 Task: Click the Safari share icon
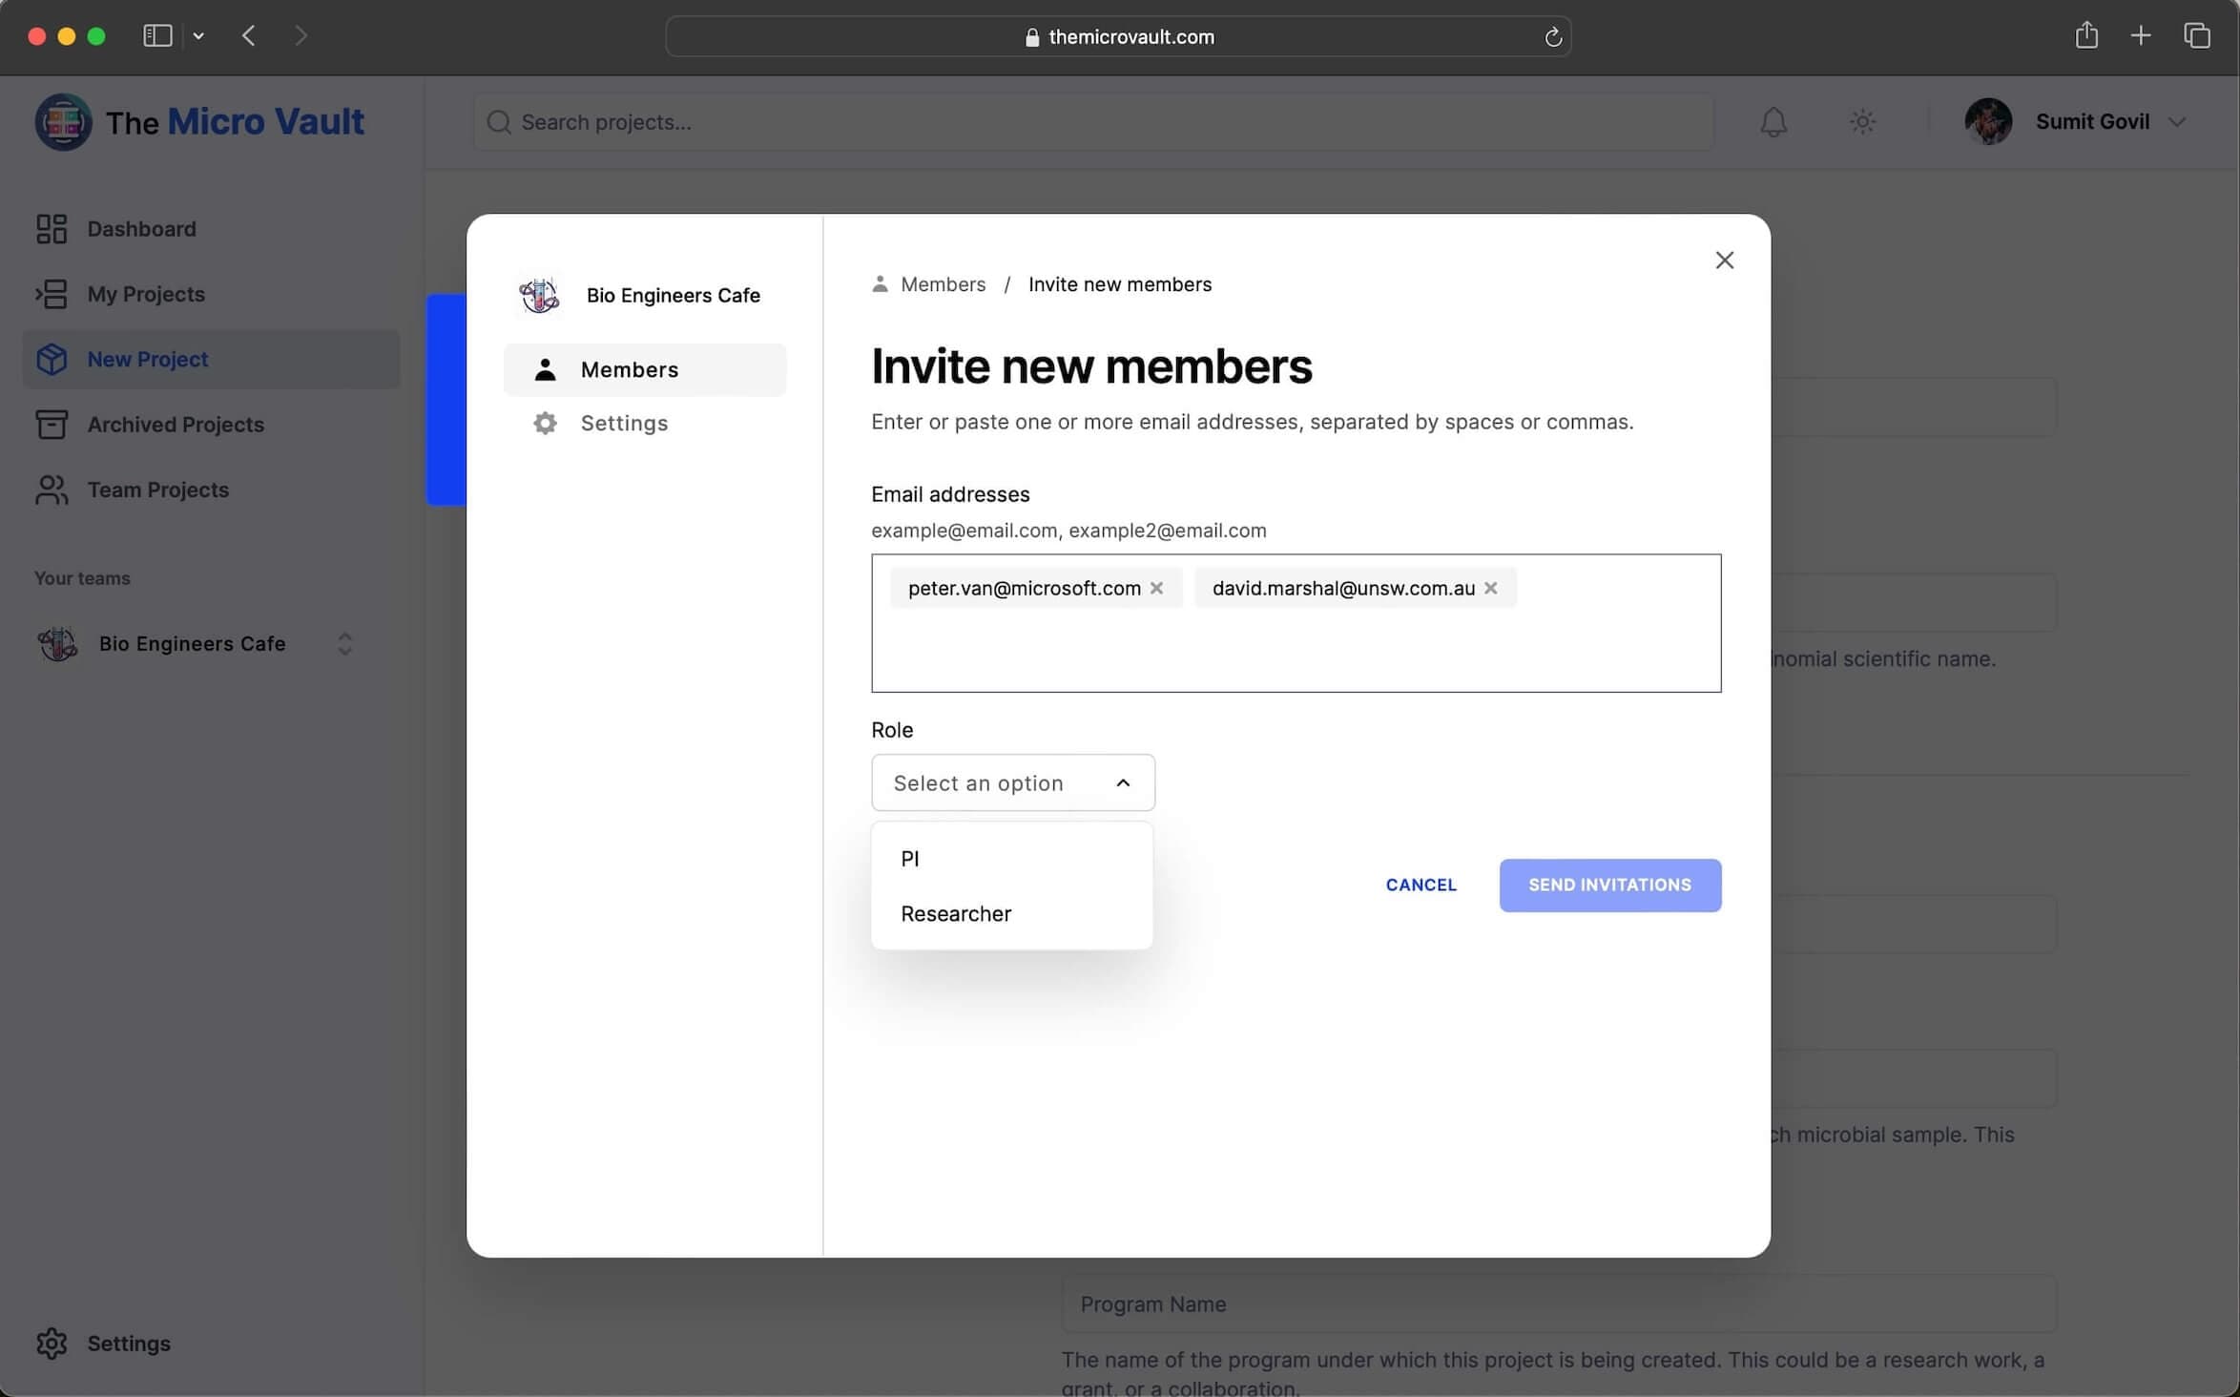click(x=2086, y=36)
